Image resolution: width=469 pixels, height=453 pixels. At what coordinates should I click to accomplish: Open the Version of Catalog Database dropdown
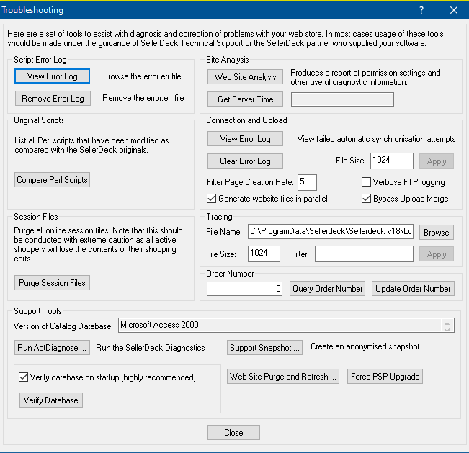tap(449, 326)
